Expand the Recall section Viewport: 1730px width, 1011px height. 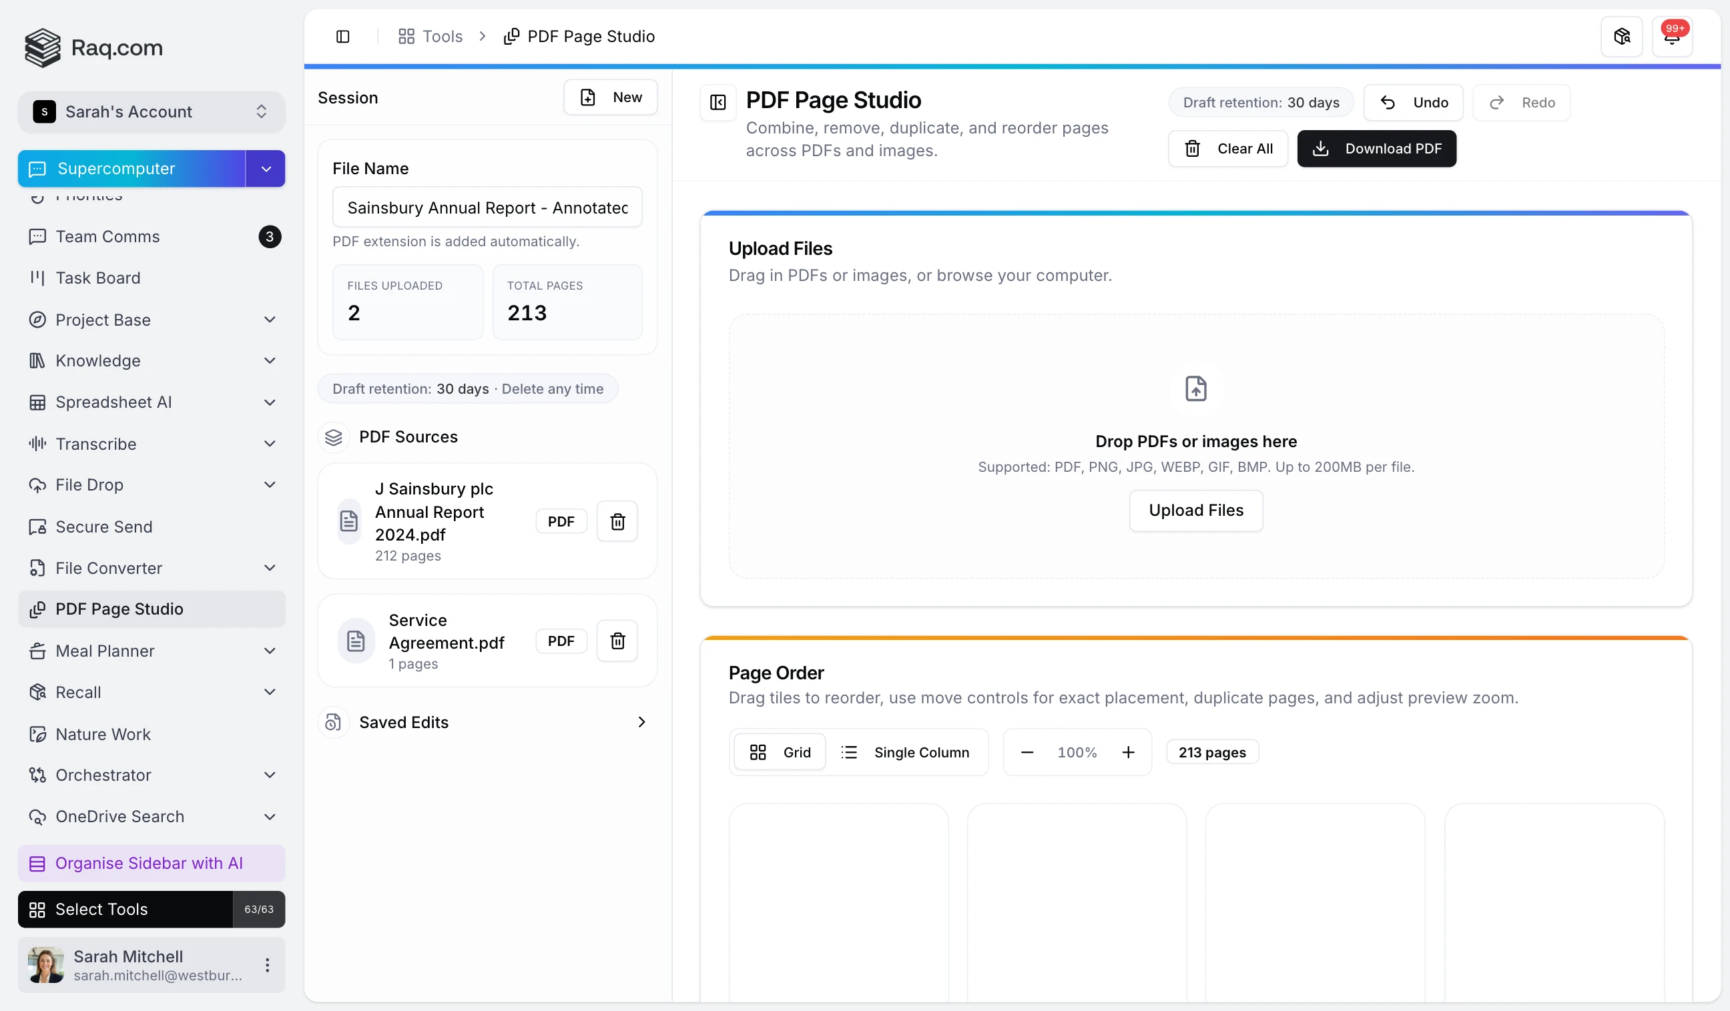270,693
